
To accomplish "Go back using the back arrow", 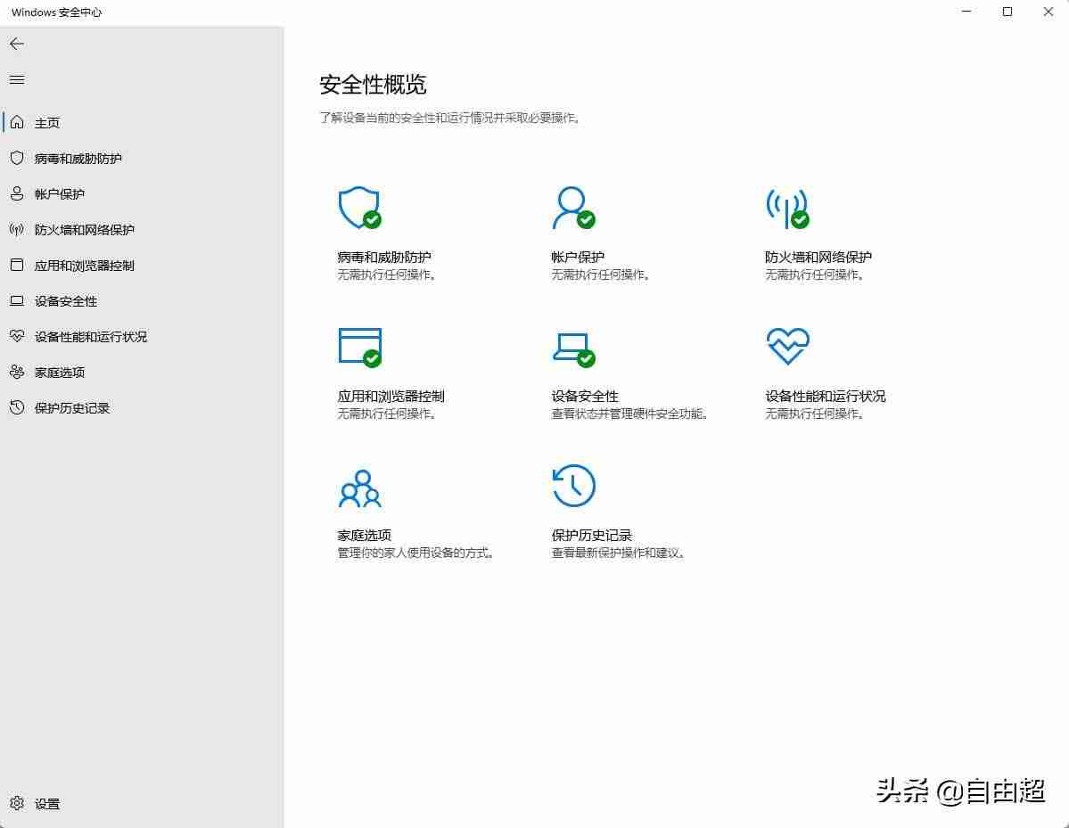I will click(x=17, y=44).
